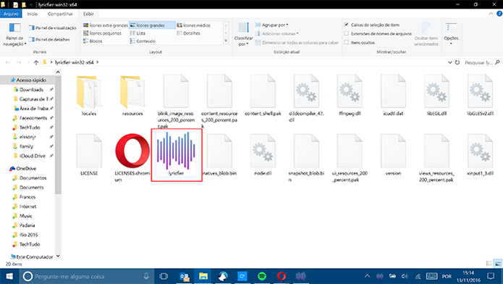Select the version file icon
The width and height of the screenshot is (503, 284).
click(393, 151)
